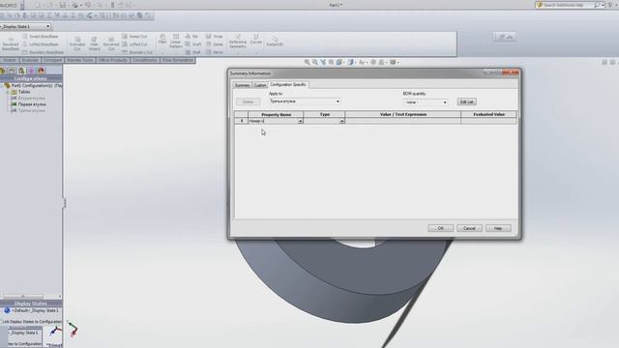619x348 pixels.
Task: Select the Shell tool
Action: click(192, 52)
